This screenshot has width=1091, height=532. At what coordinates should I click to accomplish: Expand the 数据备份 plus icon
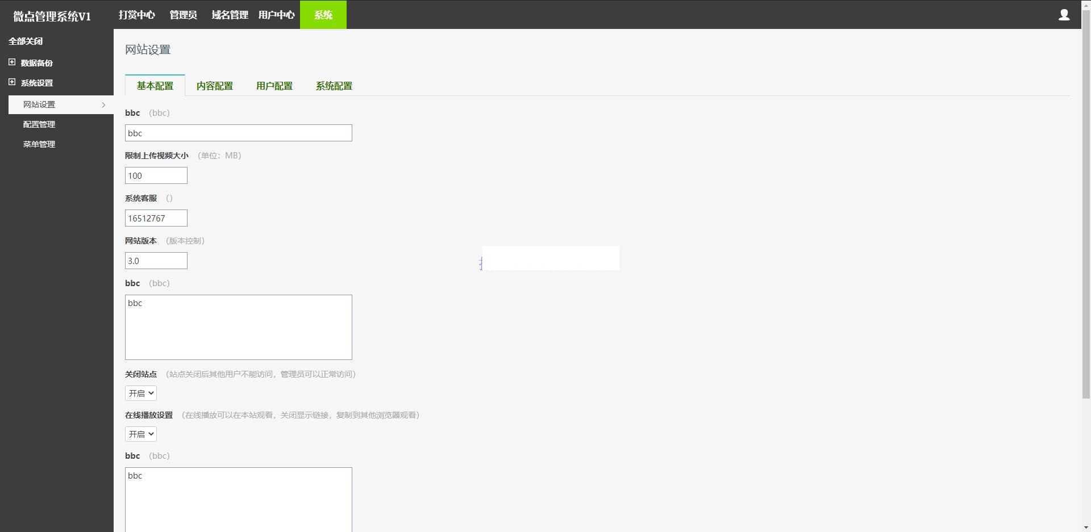pos(12,62)
